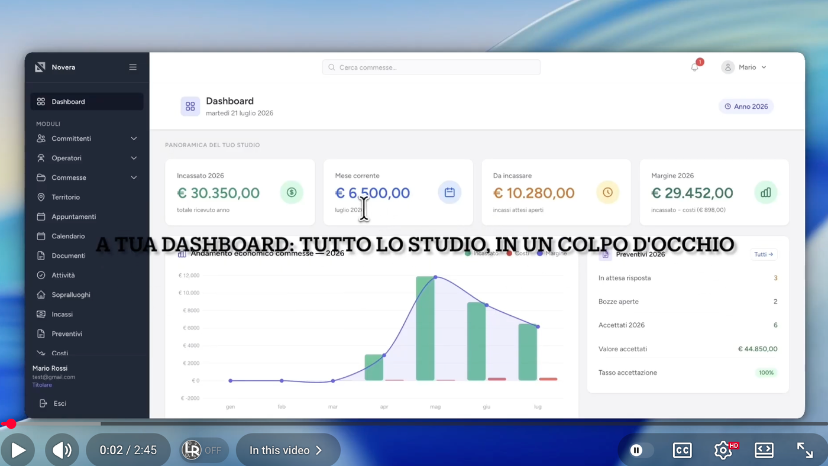Screen dimensions: 828x466
Task: Open Appuntamenti module in sidebar
Action: tap(87, 216)
